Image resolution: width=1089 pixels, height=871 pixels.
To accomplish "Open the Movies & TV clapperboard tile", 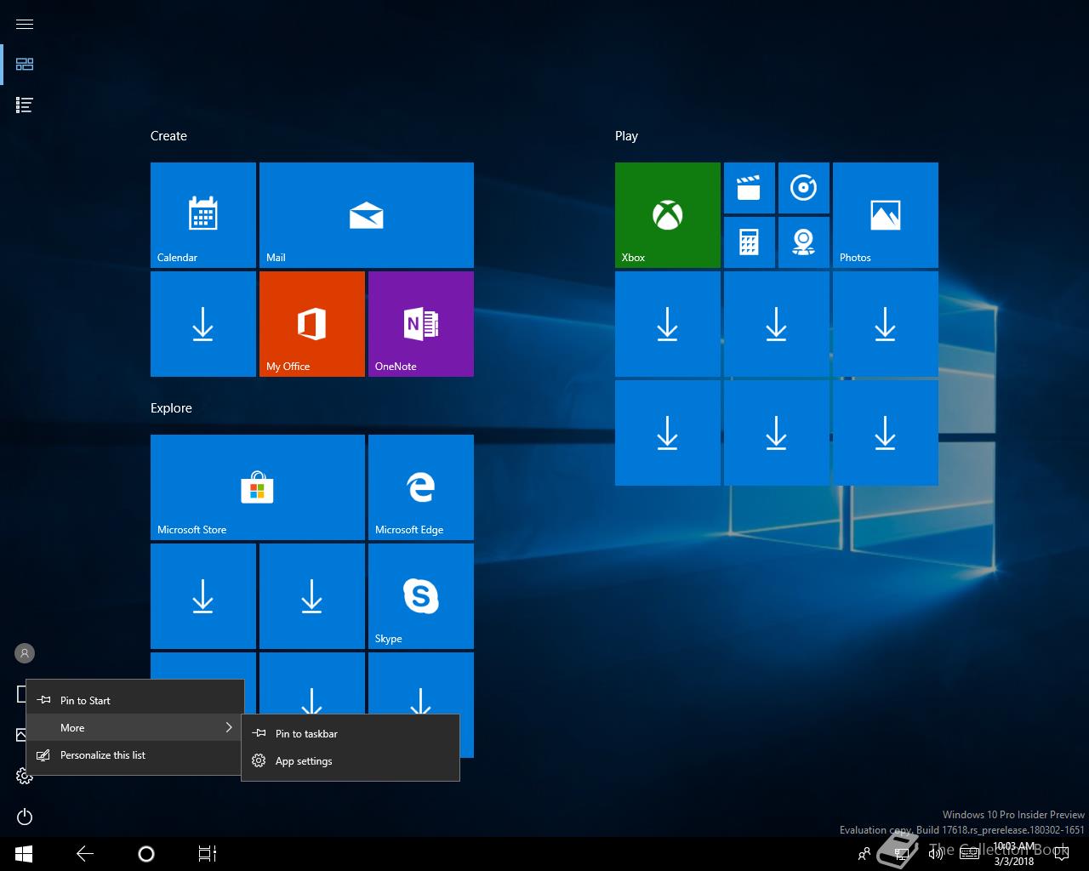I will pos(750,188).
